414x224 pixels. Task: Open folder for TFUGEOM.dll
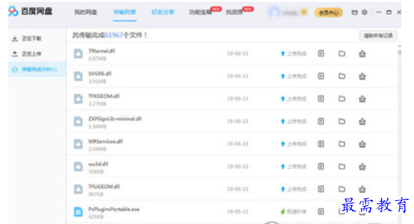pos(342,189)
